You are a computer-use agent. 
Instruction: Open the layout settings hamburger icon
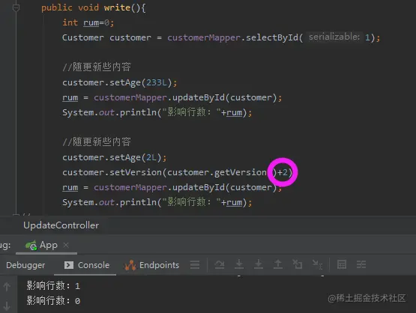pyautogui.click(x=195, y=264)
